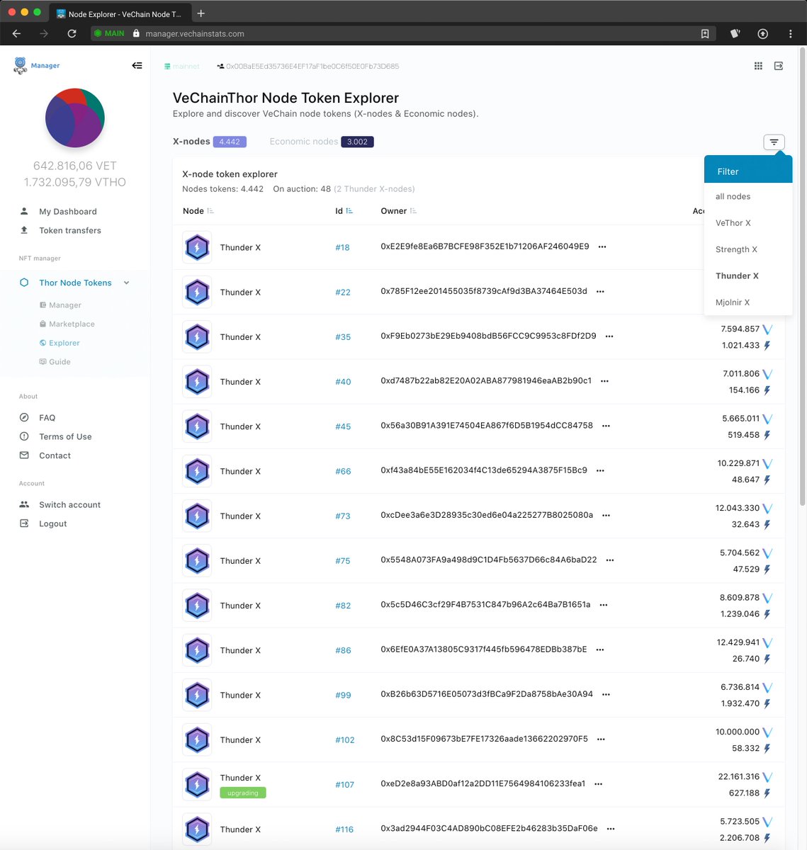The height and width of the screenshot is (850, 807).
Task: Open more options for node #40
Action: pos(604,380)
